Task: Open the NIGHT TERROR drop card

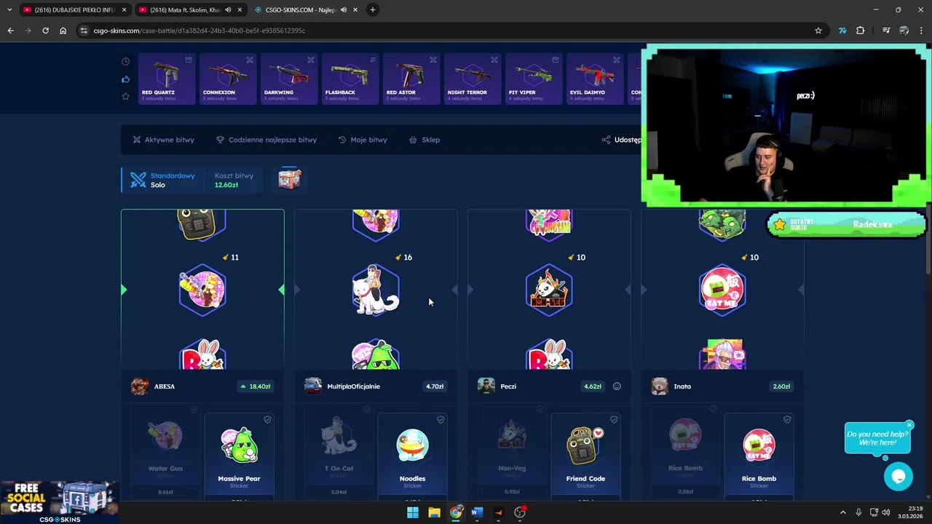Action: click(473, 79)
